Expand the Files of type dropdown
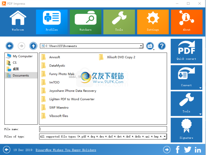Screen dimensions: 206x155 tap(165, 136)
